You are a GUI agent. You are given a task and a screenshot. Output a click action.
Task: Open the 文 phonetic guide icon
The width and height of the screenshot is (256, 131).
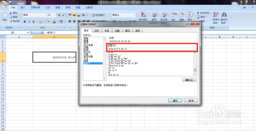tap(61, 21)
